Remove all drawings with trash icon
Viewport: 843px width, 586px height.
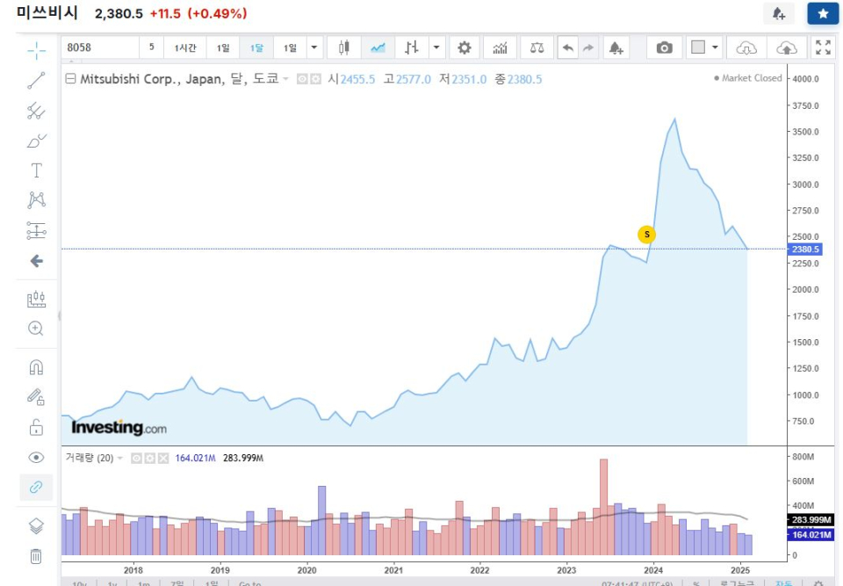click(x=36, y=556)
